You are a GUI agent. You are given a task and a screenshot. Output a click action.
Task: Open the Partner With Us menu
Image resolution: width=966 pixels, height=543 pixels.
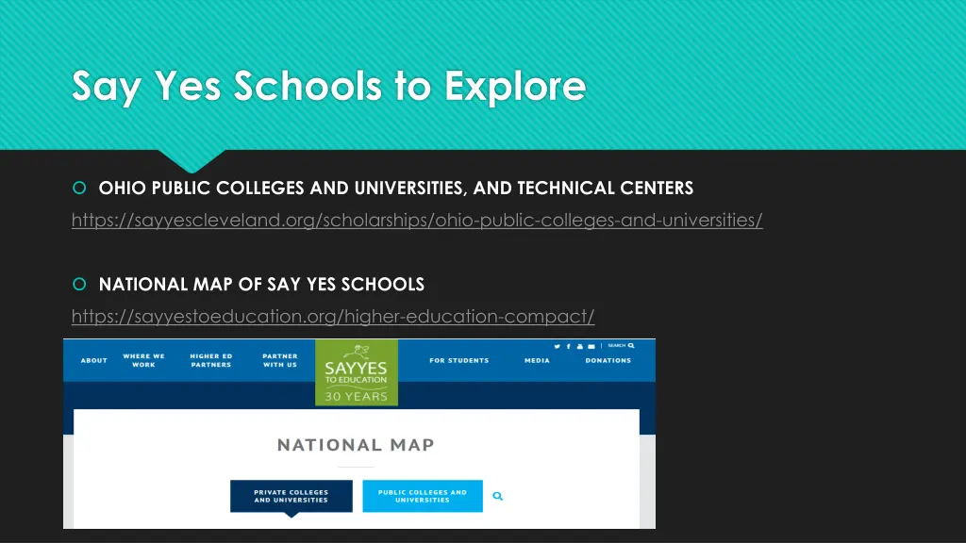click(x=280, y=361)
